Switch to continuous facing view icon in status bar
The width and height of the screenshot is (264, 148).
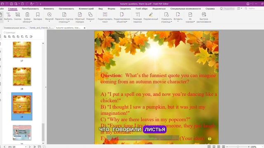click(x=224, y=147)
